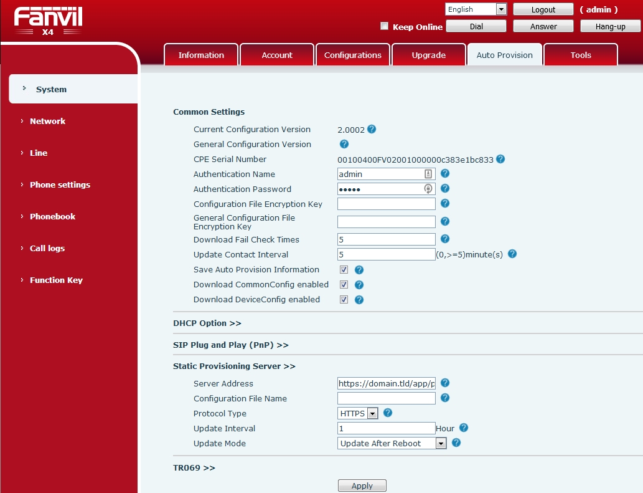
Task: Click help icon for Update Contact Interval
Action: 512,254
